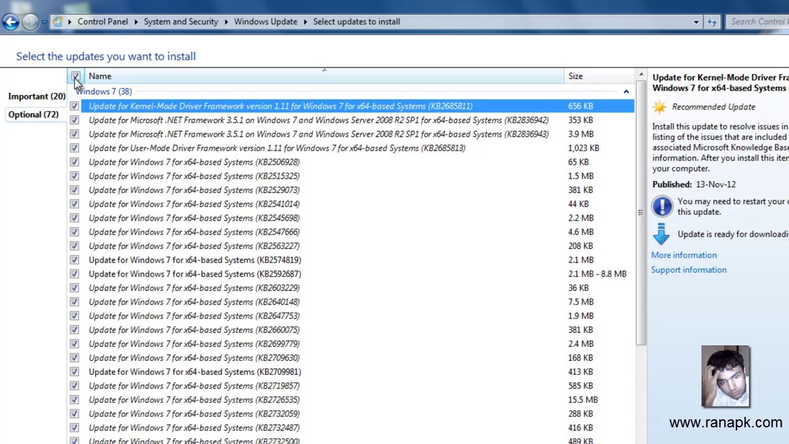Go to Windows Update breadcrumb
This screenshot has width=789, height=444.
point(266,22)
